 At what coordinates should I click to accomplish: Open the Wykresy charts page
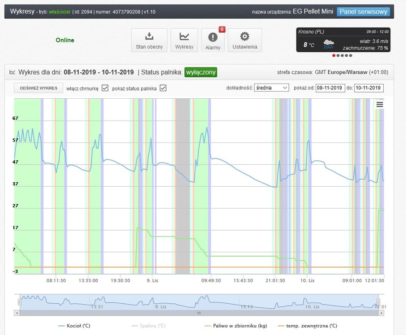click(184, 40)
